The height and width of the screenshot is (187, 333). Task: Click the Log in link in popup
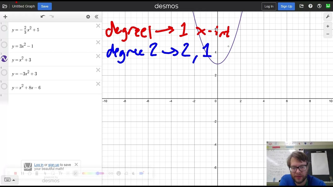(39, 165)
